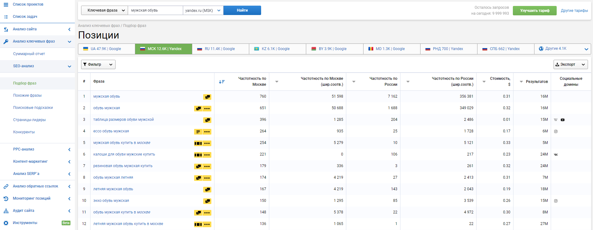Expand the Другие 4.1K databases dropdown
Image resolution: width=593 pixels, height=230 pixels.
point(563,49)
